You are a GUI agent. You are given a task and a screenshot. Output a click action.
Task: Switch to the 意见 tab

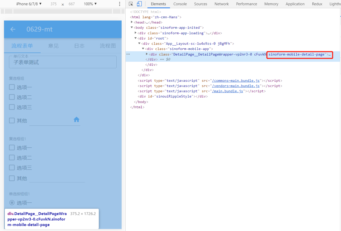tap(53, 46)
